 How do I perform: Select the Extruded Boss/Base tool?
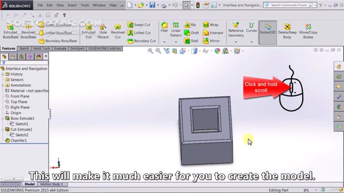10,31
